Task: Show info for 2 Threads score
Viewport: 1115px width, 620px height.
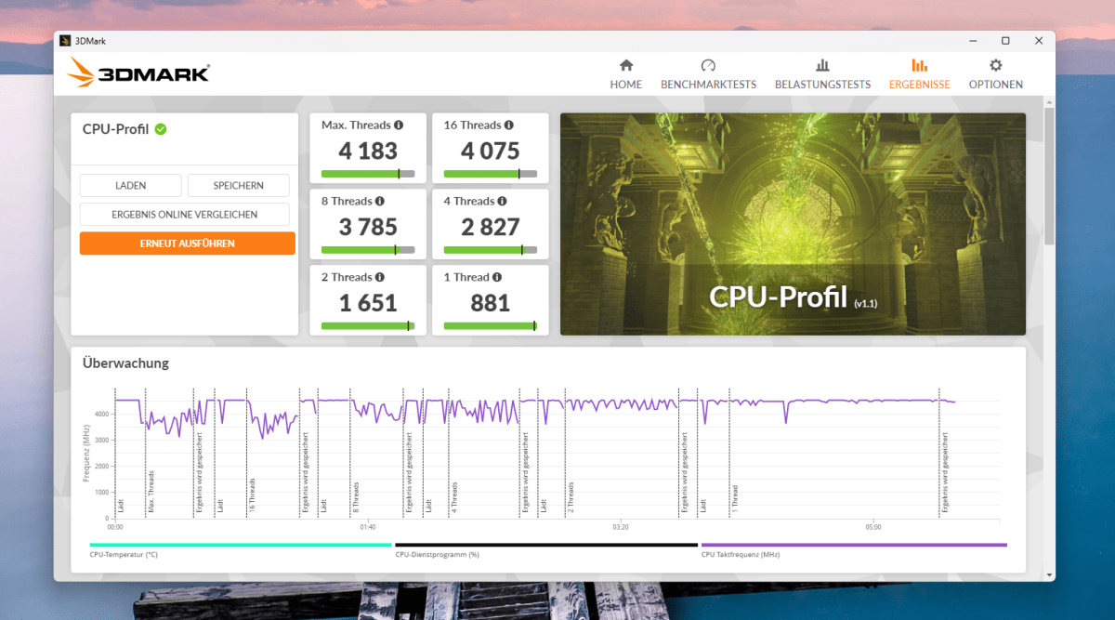Action: (380, 277)
